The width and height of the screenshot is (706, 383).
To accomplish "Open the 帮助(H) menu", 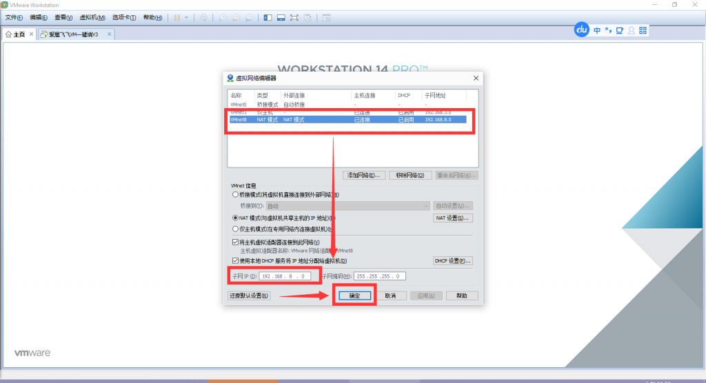I will point(152,17).
